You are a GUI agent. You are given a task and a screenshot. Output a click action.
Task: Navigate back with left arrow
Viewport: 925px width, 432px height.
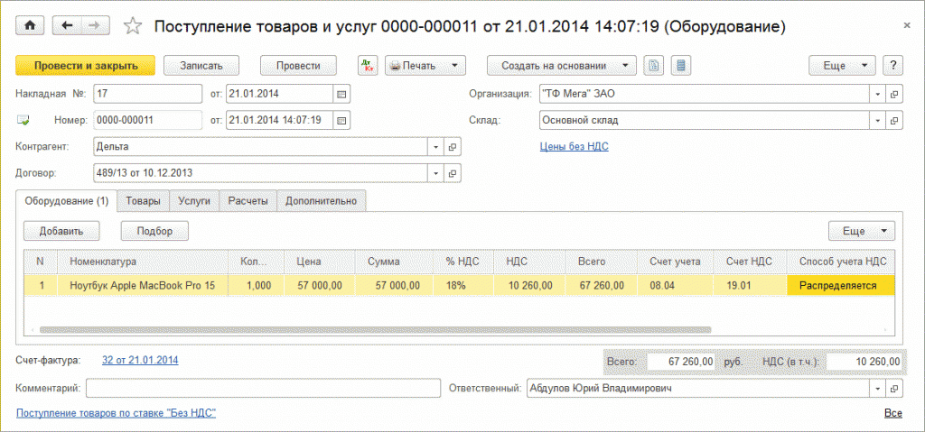pos(67,25)
